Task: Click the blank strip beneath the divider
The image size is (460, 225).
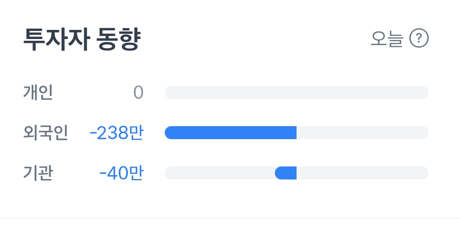Action: pos(230,222)
